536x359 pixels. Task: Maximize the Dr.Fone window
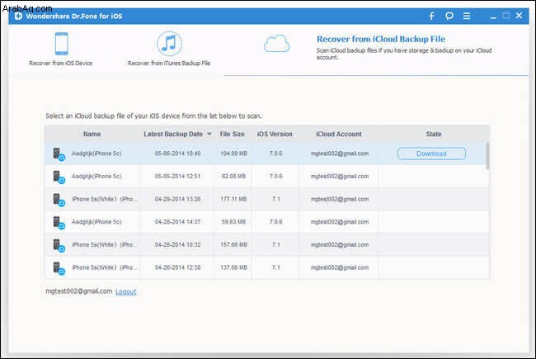(x=506, y=16)
